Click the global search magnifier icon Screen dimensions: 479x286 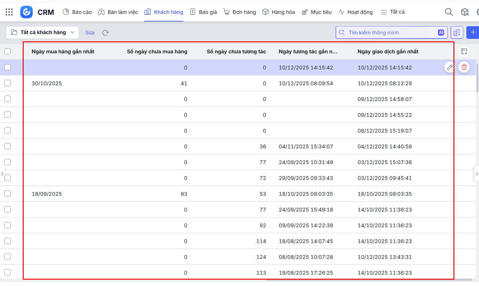[449, 12]
